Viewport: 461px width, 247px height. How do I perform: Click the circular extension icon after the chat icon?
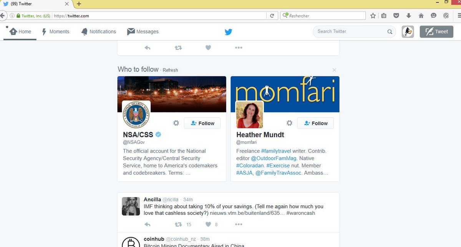(x=446, y=16)
